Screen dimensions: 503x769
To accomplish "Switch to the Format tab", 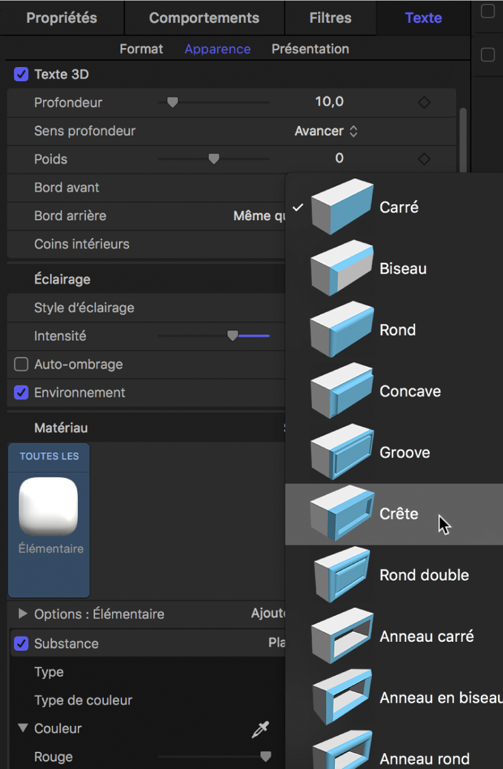I will pos(141,49).
